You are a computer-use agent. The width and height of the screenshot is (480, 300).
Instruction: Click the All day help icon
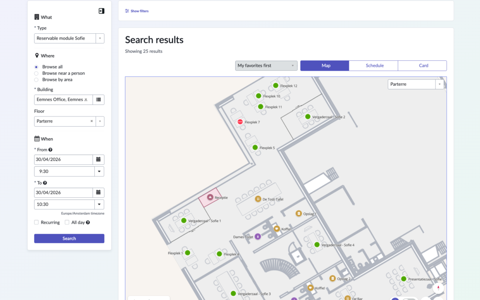(88, 223)
